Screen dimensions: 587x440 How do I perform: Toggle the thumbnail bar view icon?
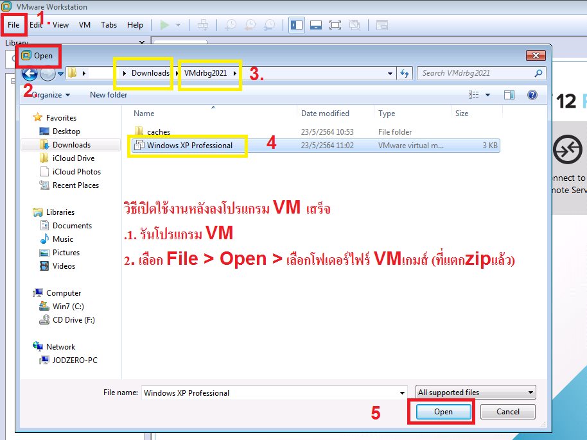coord(316,25)
